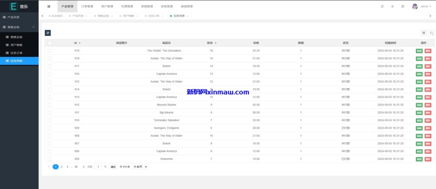Click the page number input field
This screenshot has height=189, width=436.
pyautogui.click(x=98, y=167)
